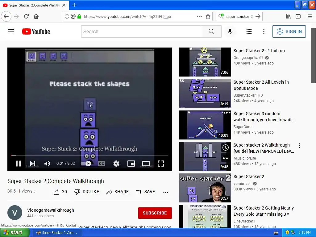Click the YouTube search magnifier button
316x237 pixels.
pos(212,31)
